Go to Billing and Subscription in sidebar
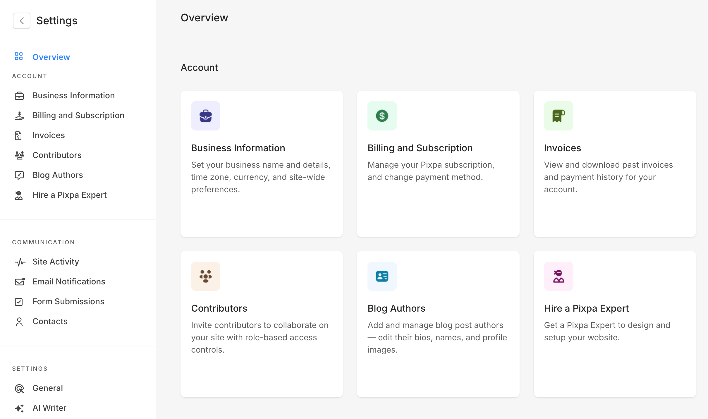 pos(78,115)
